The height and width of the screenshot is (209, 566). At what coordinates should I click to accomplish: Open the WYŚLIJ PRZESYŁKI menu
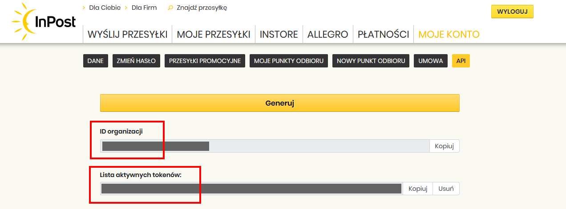pos(127,34)
